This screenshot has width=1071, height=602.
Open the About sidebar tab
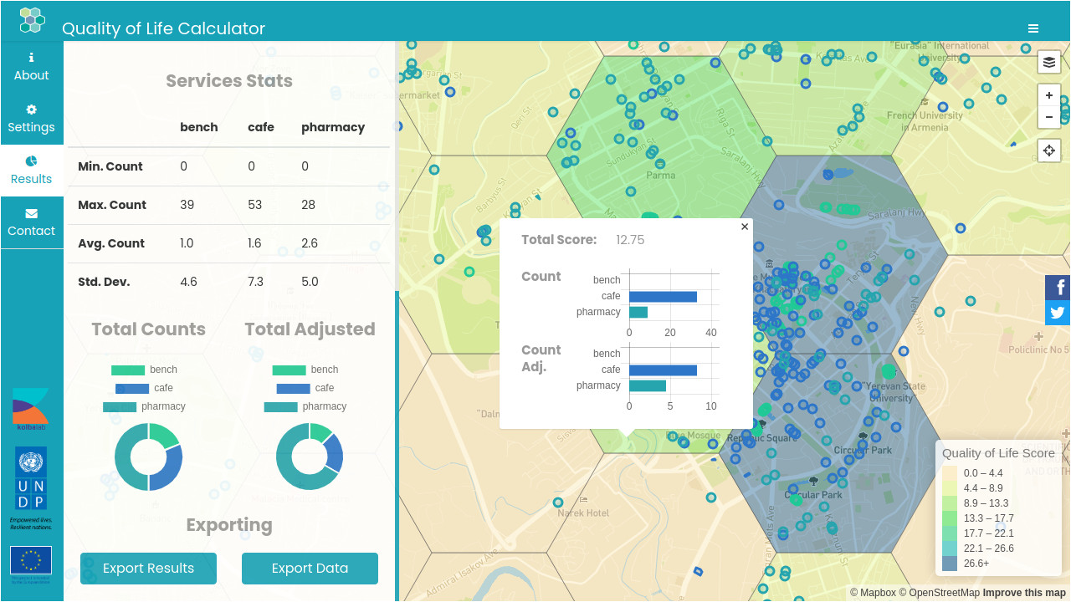click(x=32, y=67)
